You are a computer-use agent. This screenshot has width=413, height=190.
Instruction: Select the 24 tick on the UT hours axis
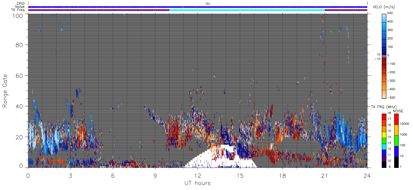367,175
